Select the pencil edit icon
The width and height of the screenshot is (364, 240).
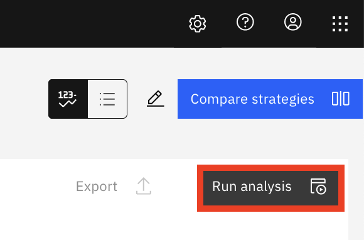tap(155, 99)
